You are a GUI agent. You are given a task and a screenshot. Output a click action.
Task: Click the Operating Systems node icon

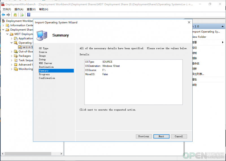[16, 43]
